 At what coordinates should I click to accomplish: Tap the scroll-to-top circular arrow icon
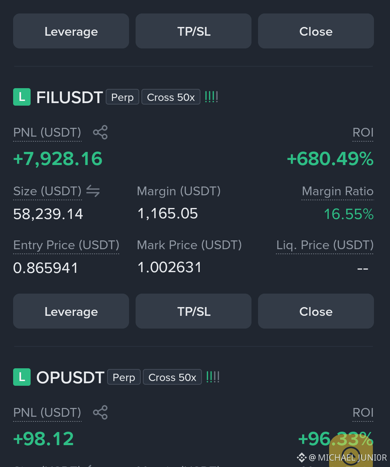[x=351, y=455]
